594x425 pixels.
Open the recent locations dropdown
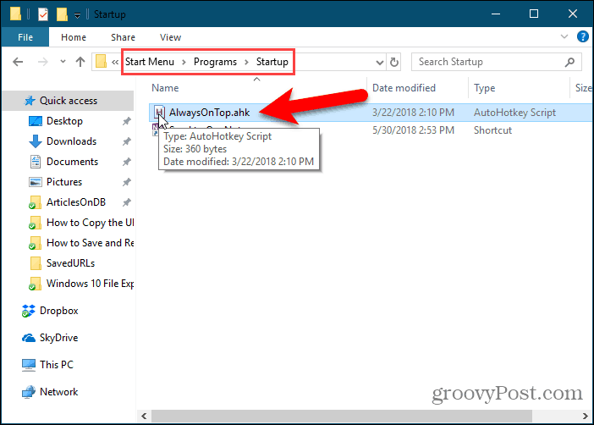[63, 62]
